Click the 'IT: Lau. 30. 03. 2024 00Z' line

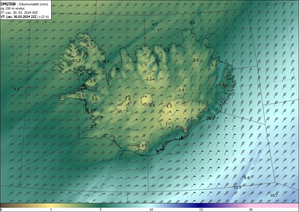click(19, 13)
